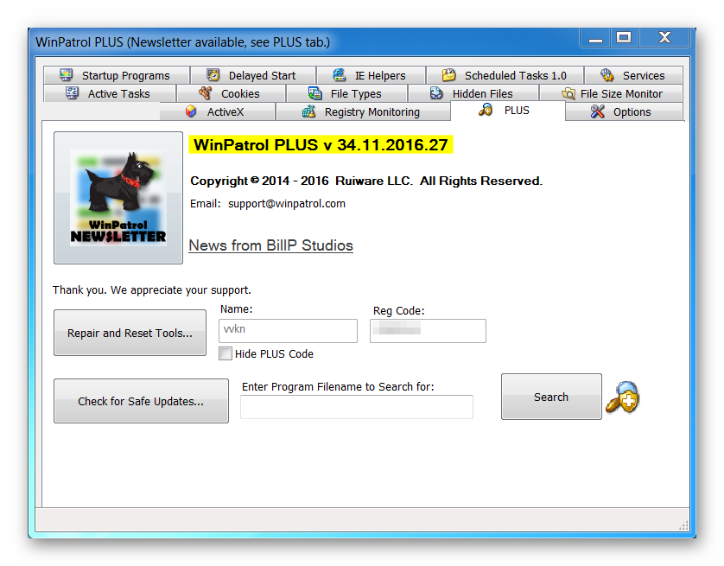
Task: Click the Delayed Start clock icon
Action: (213, 75)
